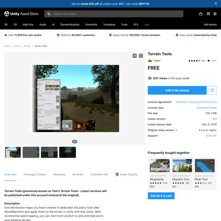The width and height of the screenshot is (221, 221).
Task: Switch to the Overview tab
Action: tap(11, 175)
